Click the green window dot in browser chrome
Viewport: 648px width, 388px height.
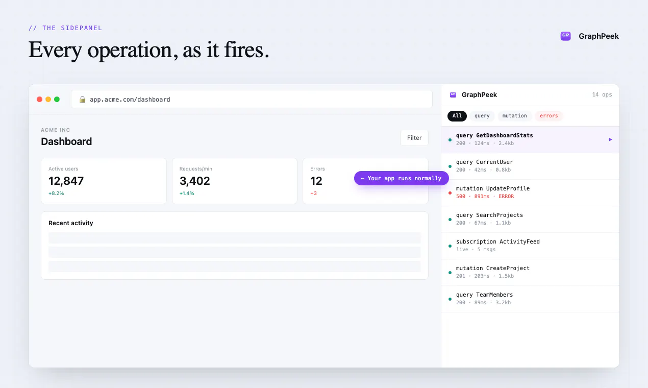[x=57, y=100]
